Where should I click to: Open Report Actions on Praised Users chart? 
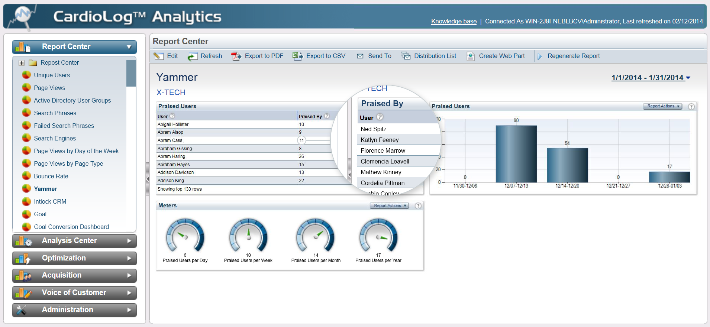coord(663,106)
